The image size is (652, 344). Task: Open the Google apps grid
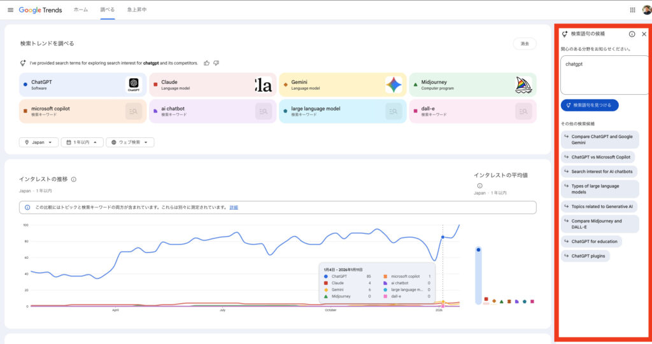tap(632, 10)
